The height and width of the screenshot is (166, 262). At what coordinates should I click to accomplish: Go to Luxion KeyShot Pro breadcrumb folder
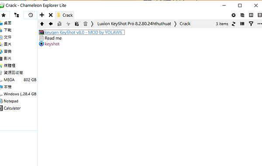[134, 24]
